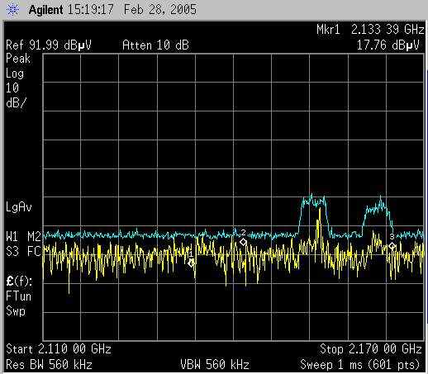Select marker 2 diamond on the trace
The height and width of the screenshot is (374, 428).
coord(243,242)
